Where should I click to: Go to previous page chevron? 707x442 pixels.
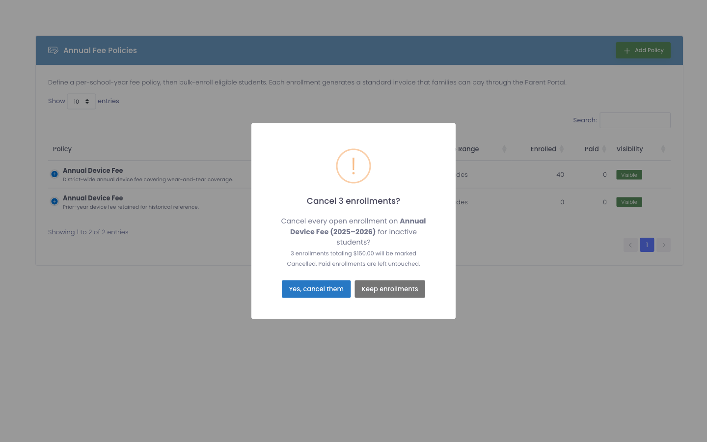click(630, 245)
